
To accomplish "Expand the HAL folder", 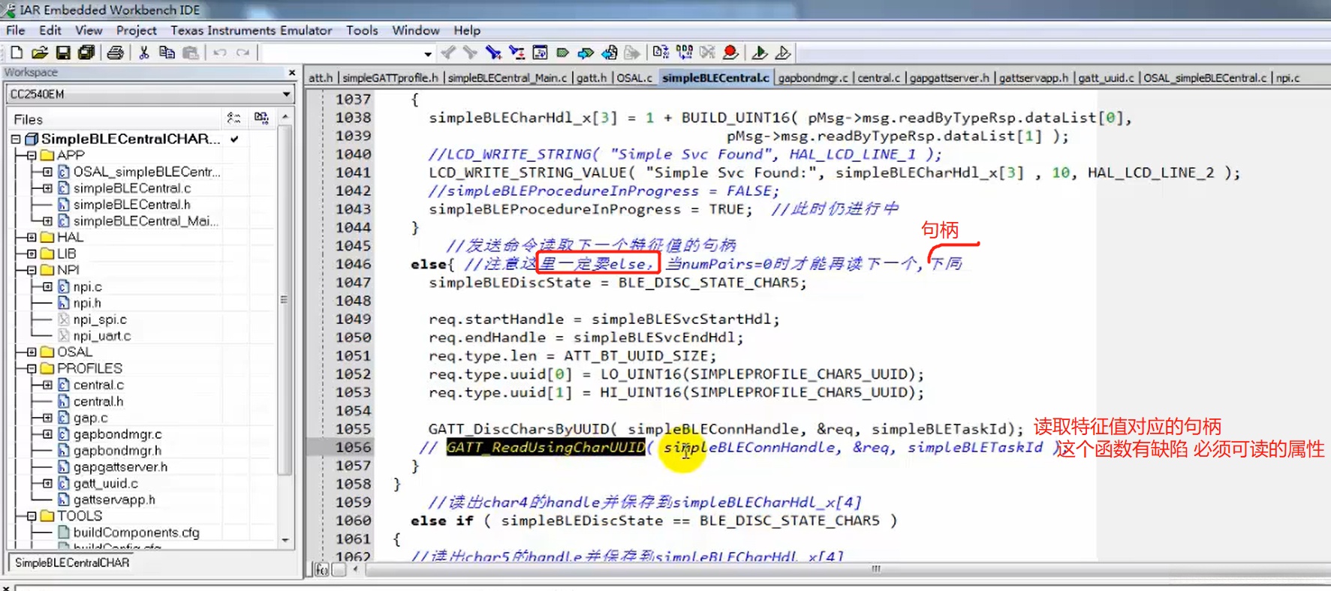I will 32,237.
